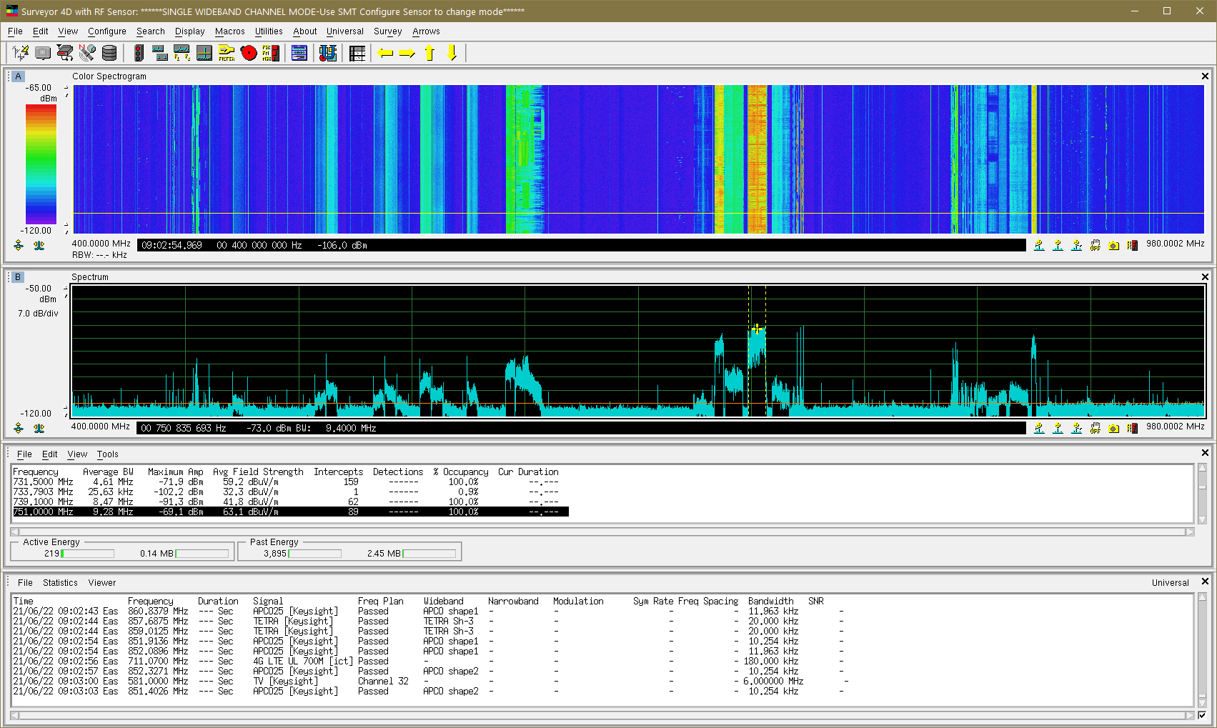Screen dimensions: 1217x728
Task: Click the Universal label in the signal panel
Action: (1170, 582)
